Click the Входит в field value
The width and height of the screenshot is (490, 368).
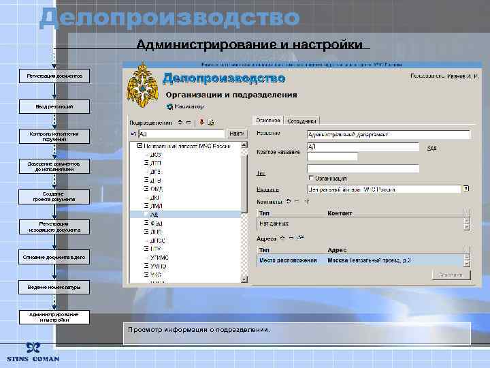click(x=384, y=189)
